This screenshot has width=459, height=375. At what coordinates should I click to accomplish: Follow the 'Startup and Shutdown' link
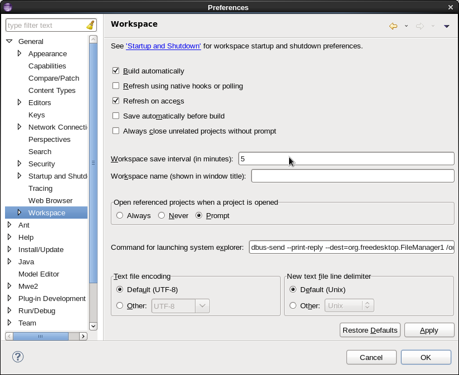[x=163, y=46]
